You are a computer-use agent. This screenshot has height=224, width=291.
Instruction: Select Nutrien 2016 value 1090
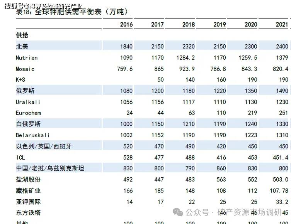click(x=126, y=58)
